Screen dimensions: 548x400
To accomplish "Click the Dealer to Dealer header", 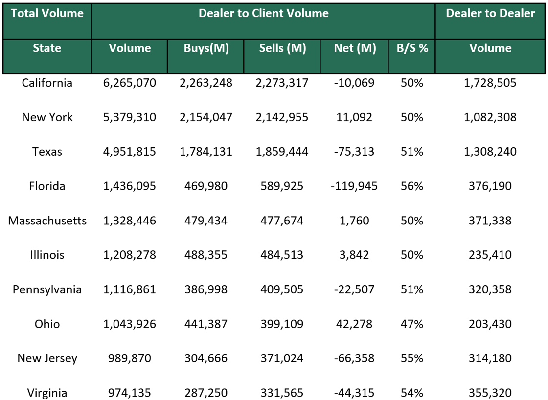I will pos(490,13).
